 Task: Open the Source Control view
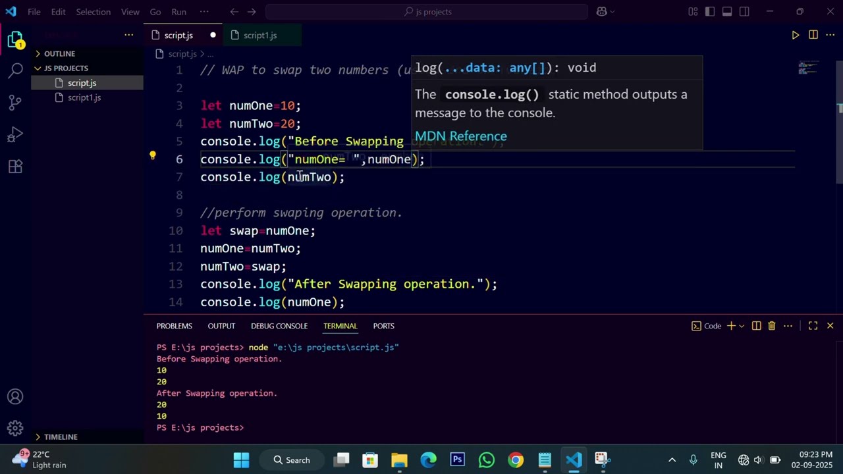click(15, 102)
